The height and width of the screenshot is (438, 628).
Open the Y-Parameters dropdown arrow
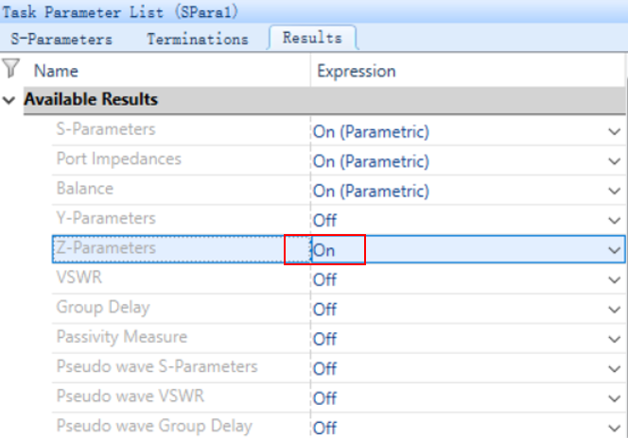(614, 220)
